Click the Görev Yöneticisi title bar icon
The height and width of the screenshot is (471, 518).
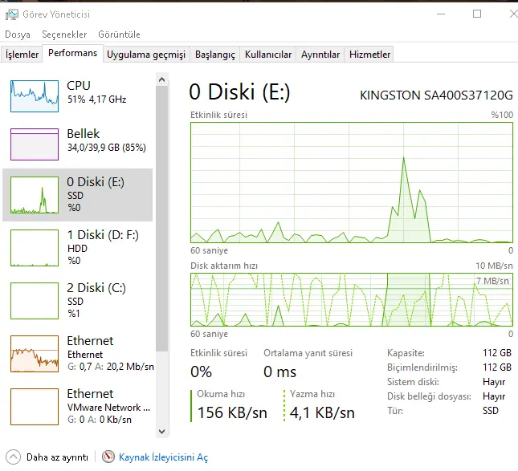[12, 14]
